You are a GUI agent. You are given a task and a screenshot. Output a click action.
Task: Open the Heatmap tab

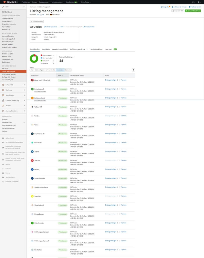[108, 49]
